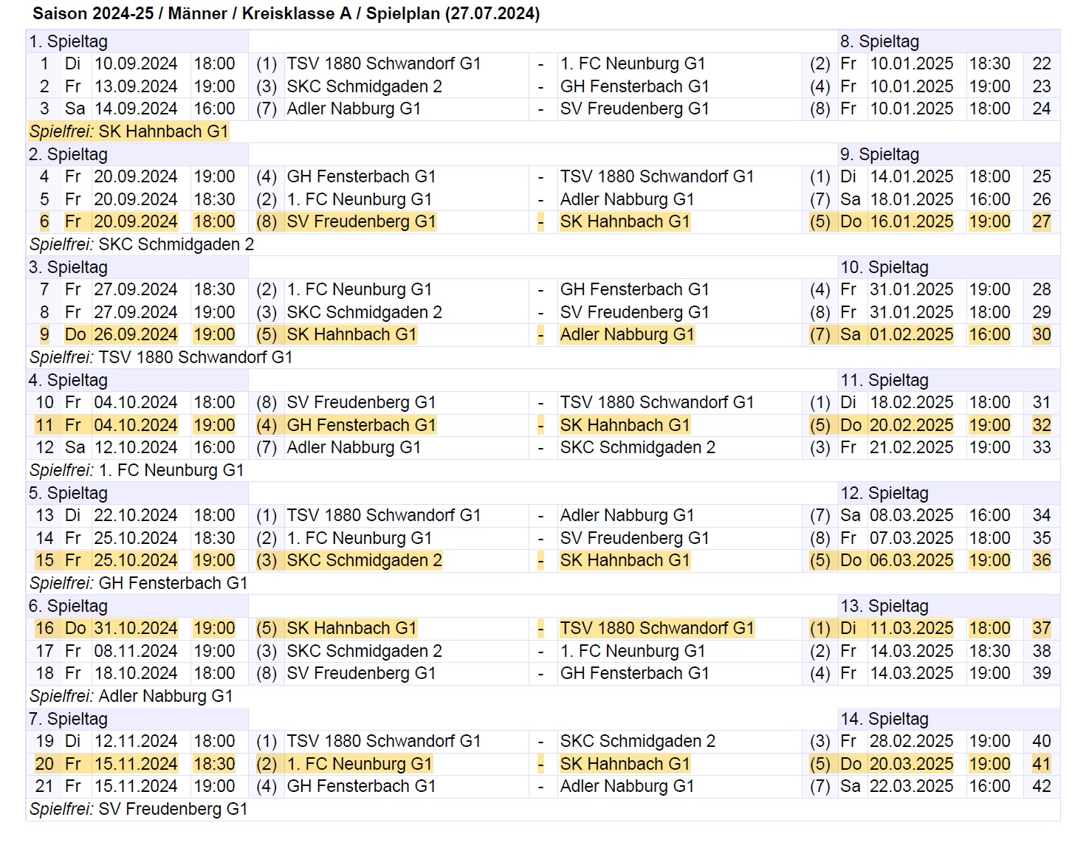Click the date 21.02.2025

tap(912, 447)
